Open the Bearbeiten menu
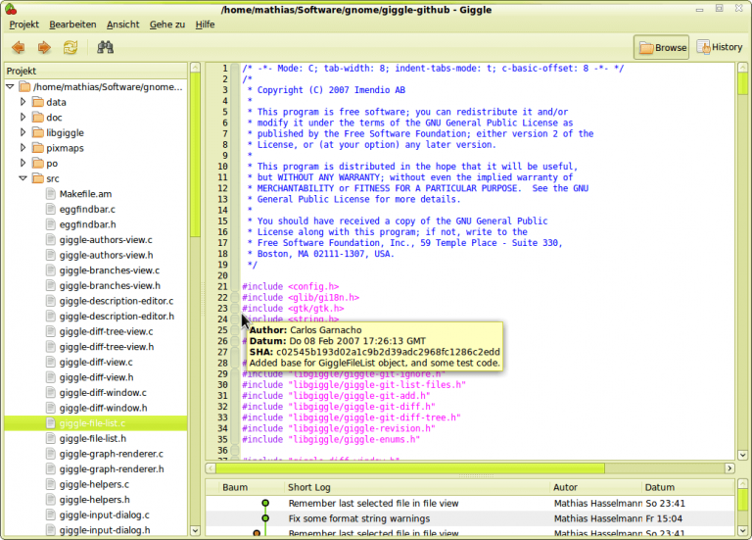This screenshot has width=752, height=540. tap(72, 24)
